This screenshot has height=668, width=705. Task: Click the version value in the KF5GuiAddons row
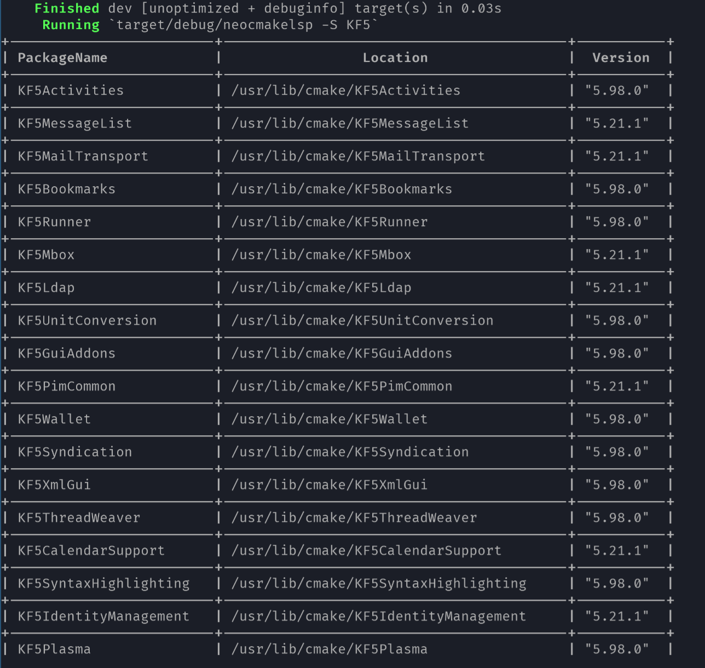[617, 354]
